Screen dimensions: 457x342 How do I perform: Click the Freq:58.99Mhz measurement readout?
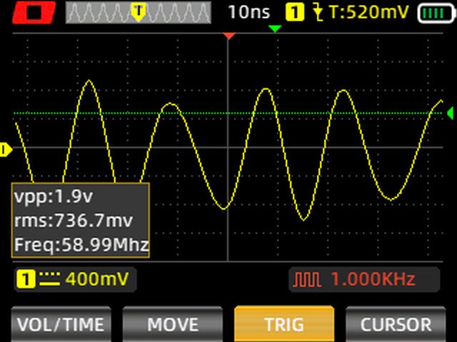[81, 246]
